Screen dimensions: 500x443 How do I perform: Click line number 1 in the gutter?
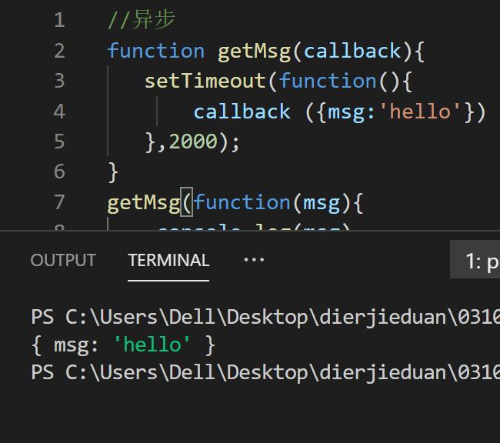pos(60,21)
